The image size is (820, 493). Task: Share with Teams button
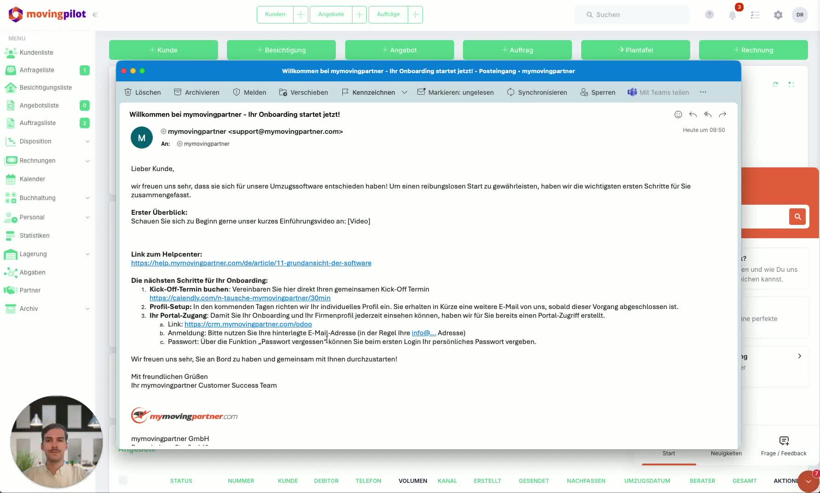pyautogui.click(x=658, y=92)
